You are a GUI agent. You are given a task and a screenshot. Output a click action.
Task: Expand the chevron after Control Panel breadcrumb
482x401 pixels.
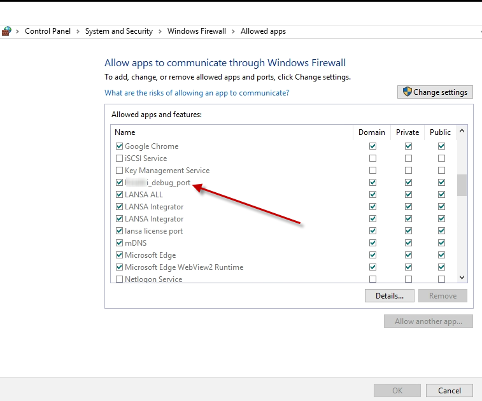pyautogui.click(x=79, y=31)
